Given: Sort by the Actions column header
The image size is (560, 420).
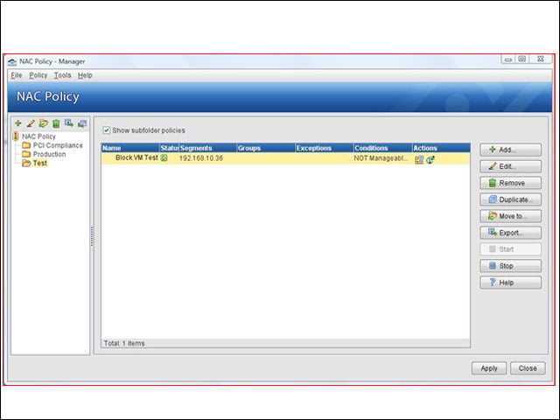Looking at the screenshot, I should click(441, 148).
